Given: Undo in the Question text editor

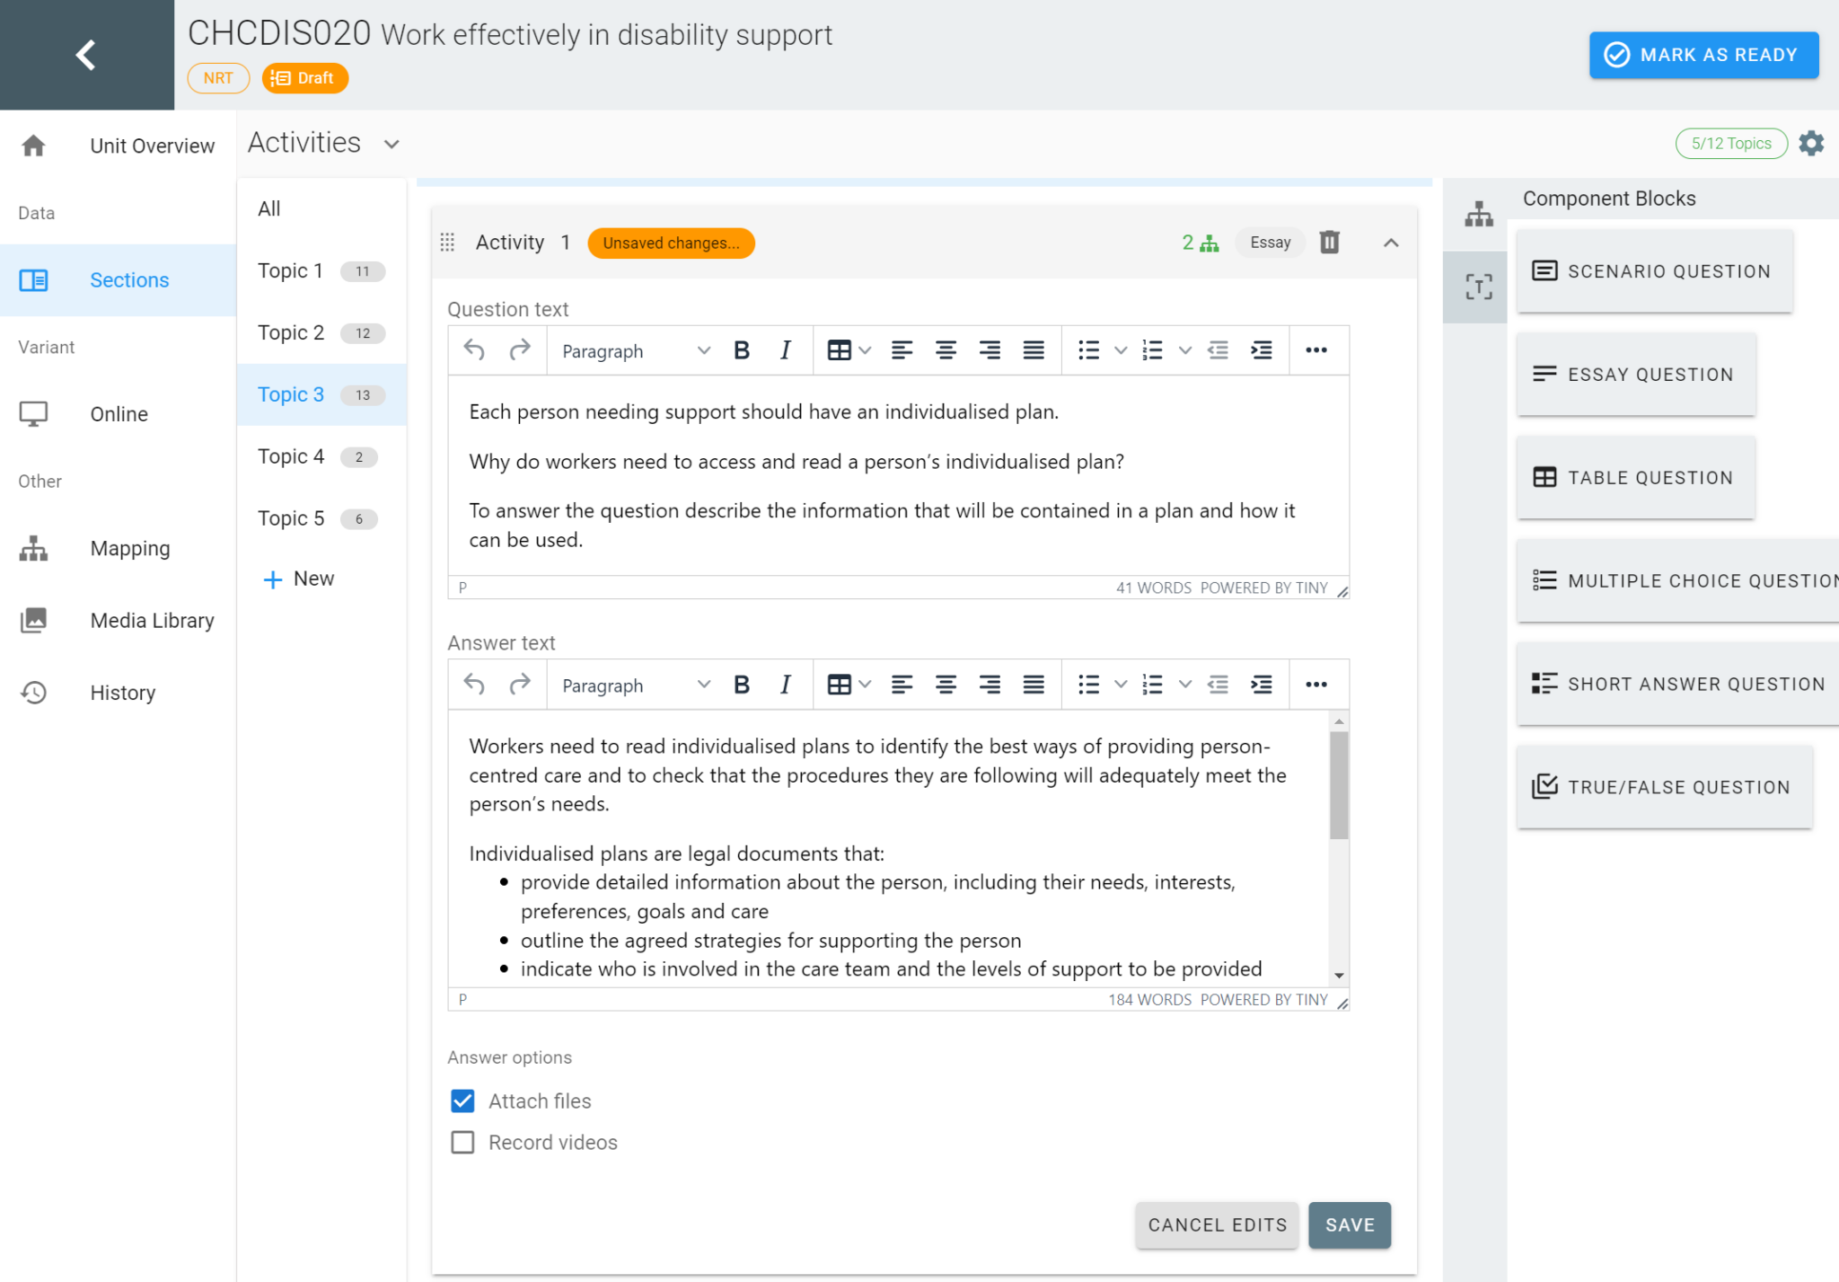Looking at the screenshot, I should click(x=474, y=351).
